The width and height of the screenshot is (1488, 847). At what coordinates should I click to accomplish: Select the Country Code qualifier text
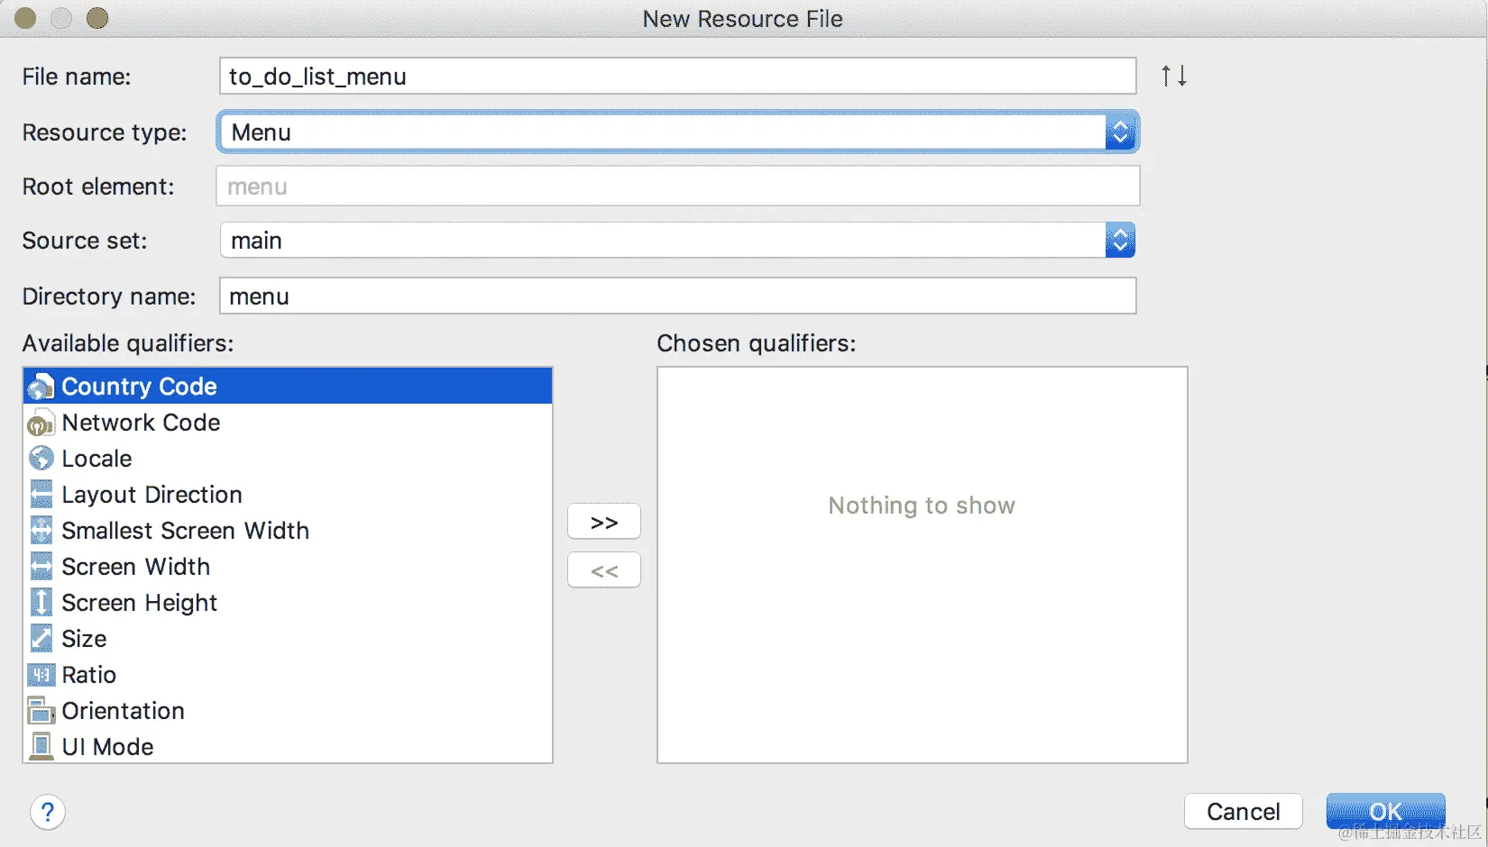(139, 387)
